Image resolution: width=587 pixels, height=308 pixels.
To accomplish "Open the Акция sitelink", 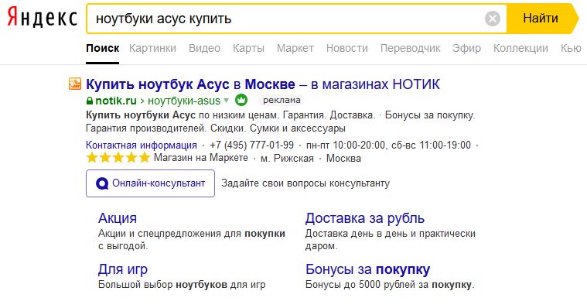I will pyautogui.click(x=118, y=218).
